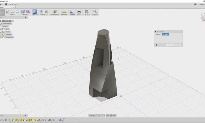Click the timeline end marker
205x123 pixels.
pyautogui.click(x=64, y=120)
